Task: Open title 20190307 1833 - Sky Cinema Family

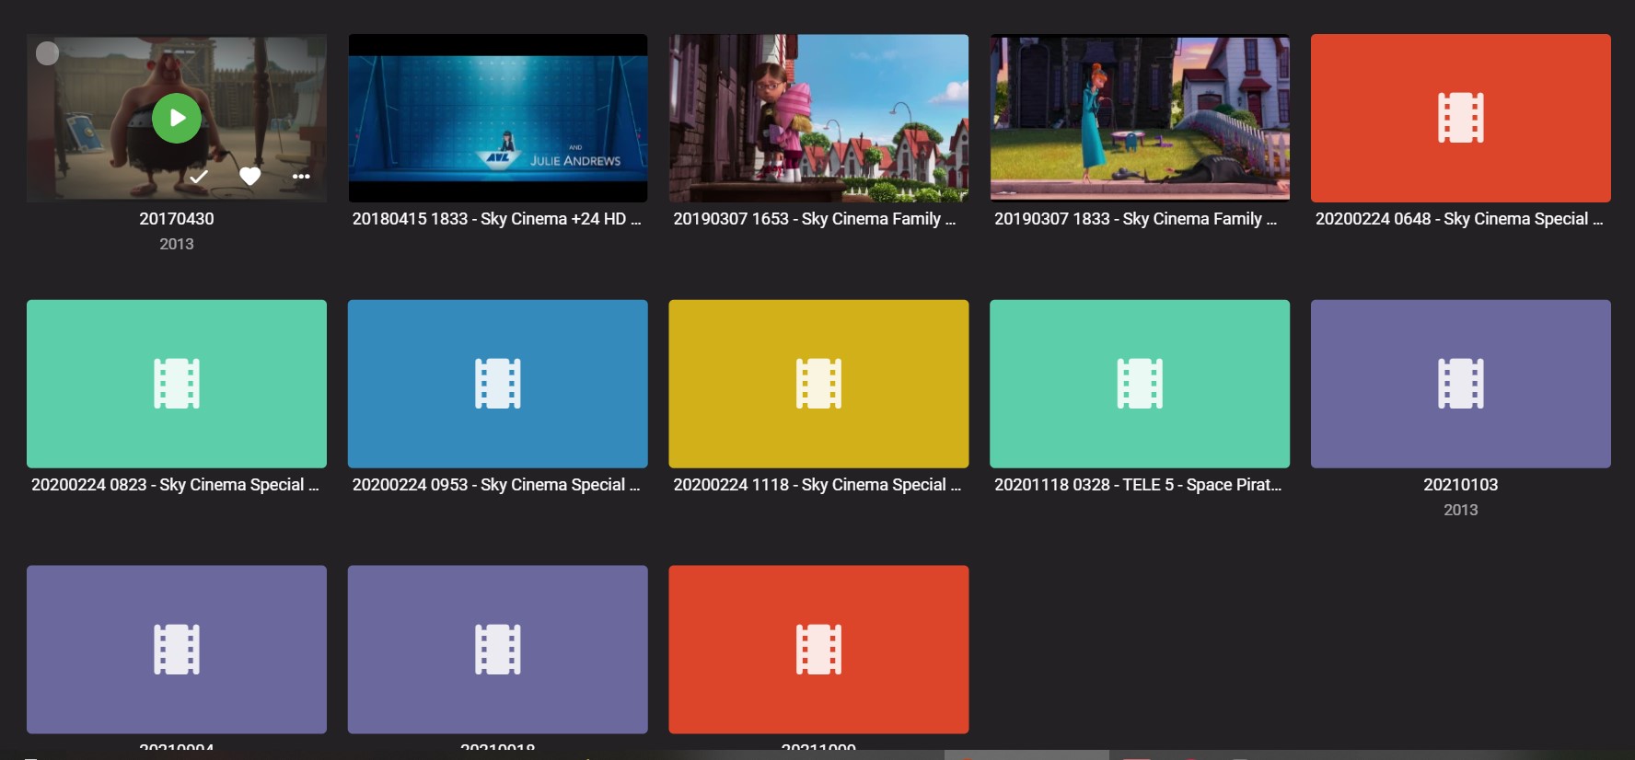Action: [x=1136, y=219]
